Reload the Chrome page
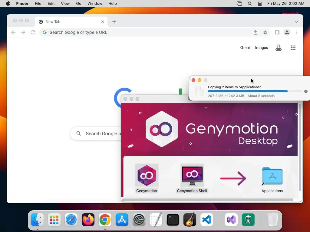310x232 pixels. pyautogui.click(x=33, y=32)
